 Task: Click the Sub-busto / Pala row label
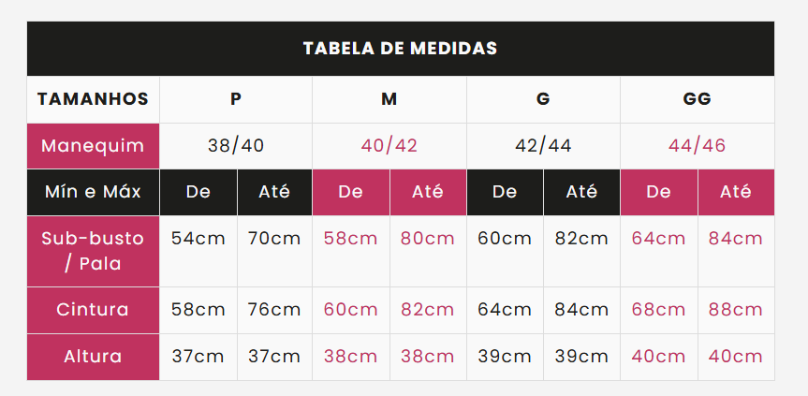click(94, 251)
